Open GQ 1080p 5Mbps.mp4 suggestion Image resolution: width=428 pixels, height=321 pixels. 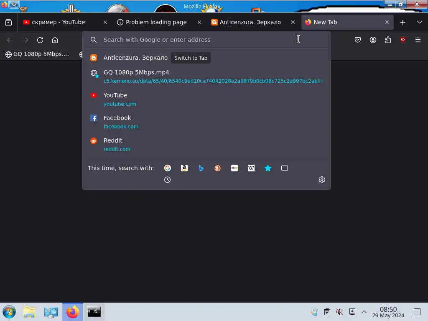(x=206, y=76)
